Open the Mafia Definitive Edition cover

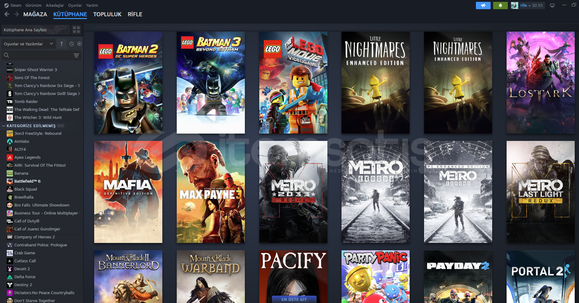(x=128, y=192)
